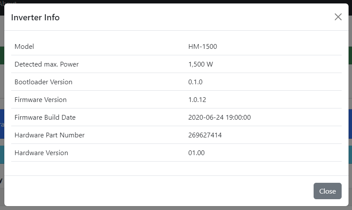Click the Bootloader Version label
This screenshot has width=352, height=210.
[44, 82]
